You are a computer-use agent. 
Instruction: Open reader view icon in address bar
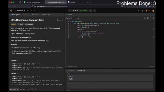[x=122, y=6]
